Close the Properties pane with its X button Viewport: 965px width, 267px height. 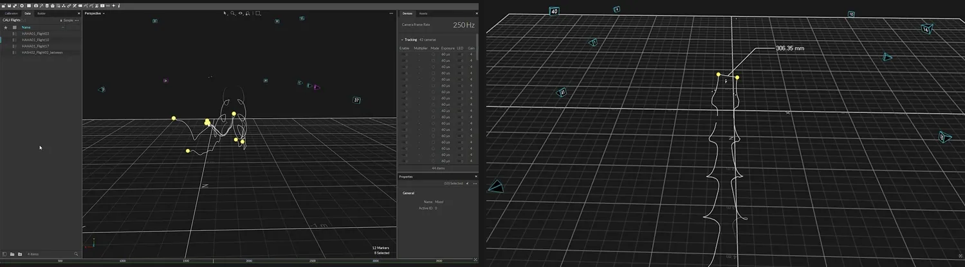[x=476, y=176]
